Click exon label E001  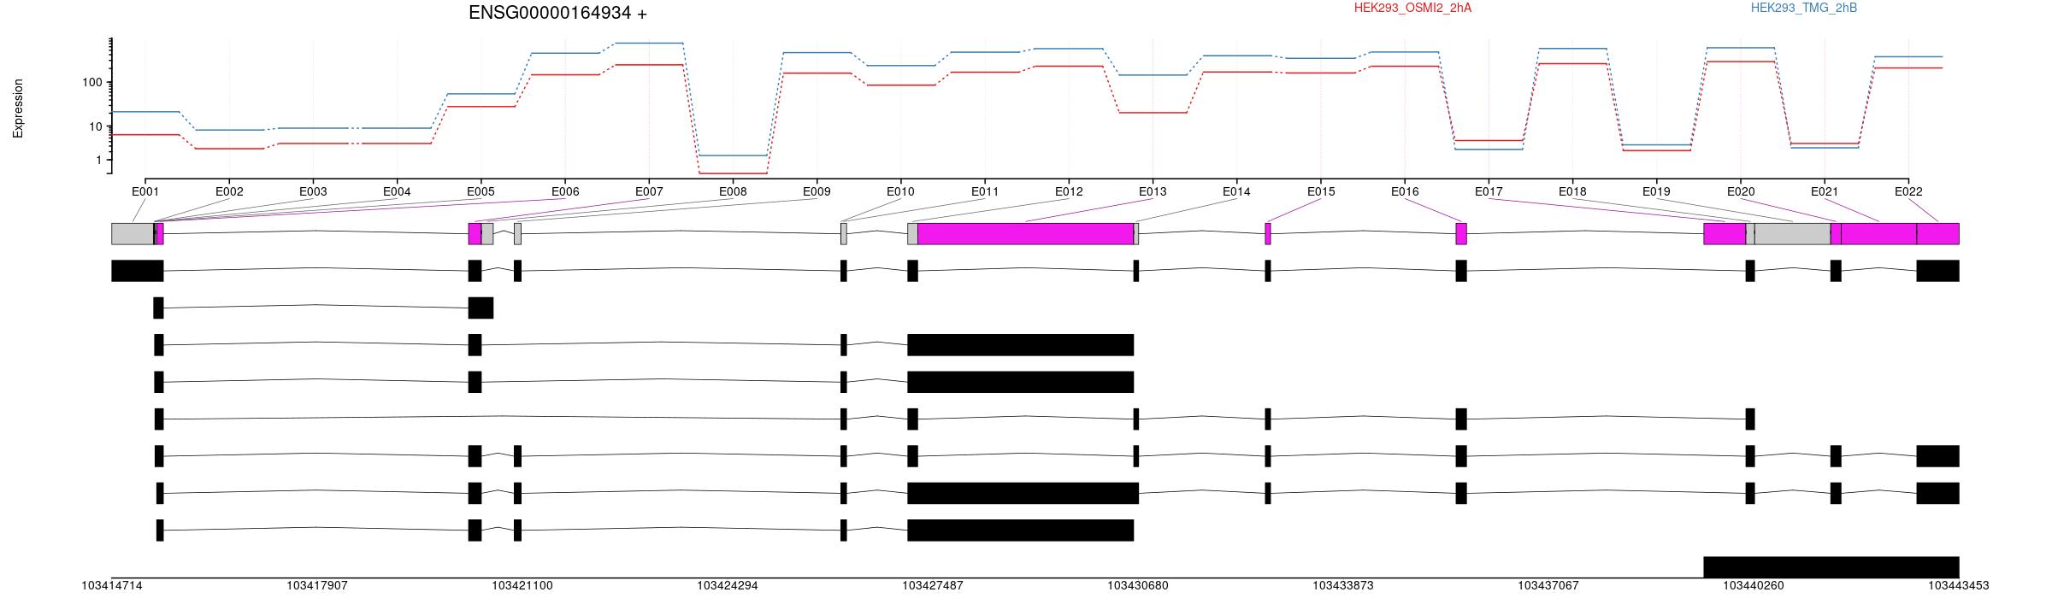[145, 191]
